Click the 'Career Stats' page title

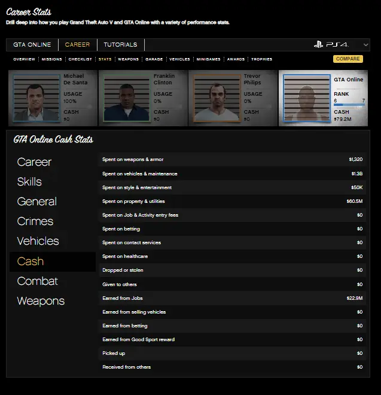[29, 12]
